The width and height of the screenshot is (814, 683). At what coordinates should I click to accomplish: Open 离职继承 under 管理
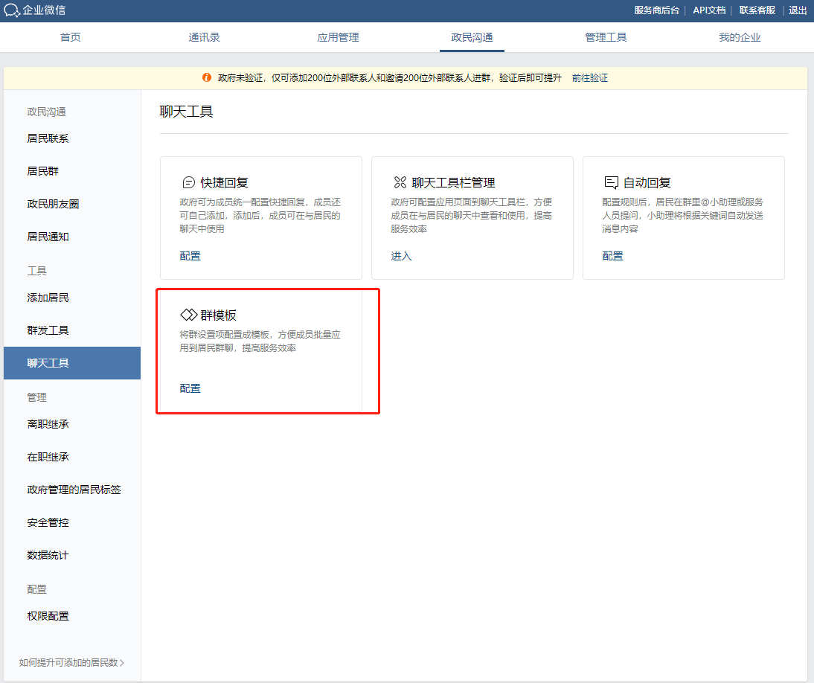[x=46, y=423]
